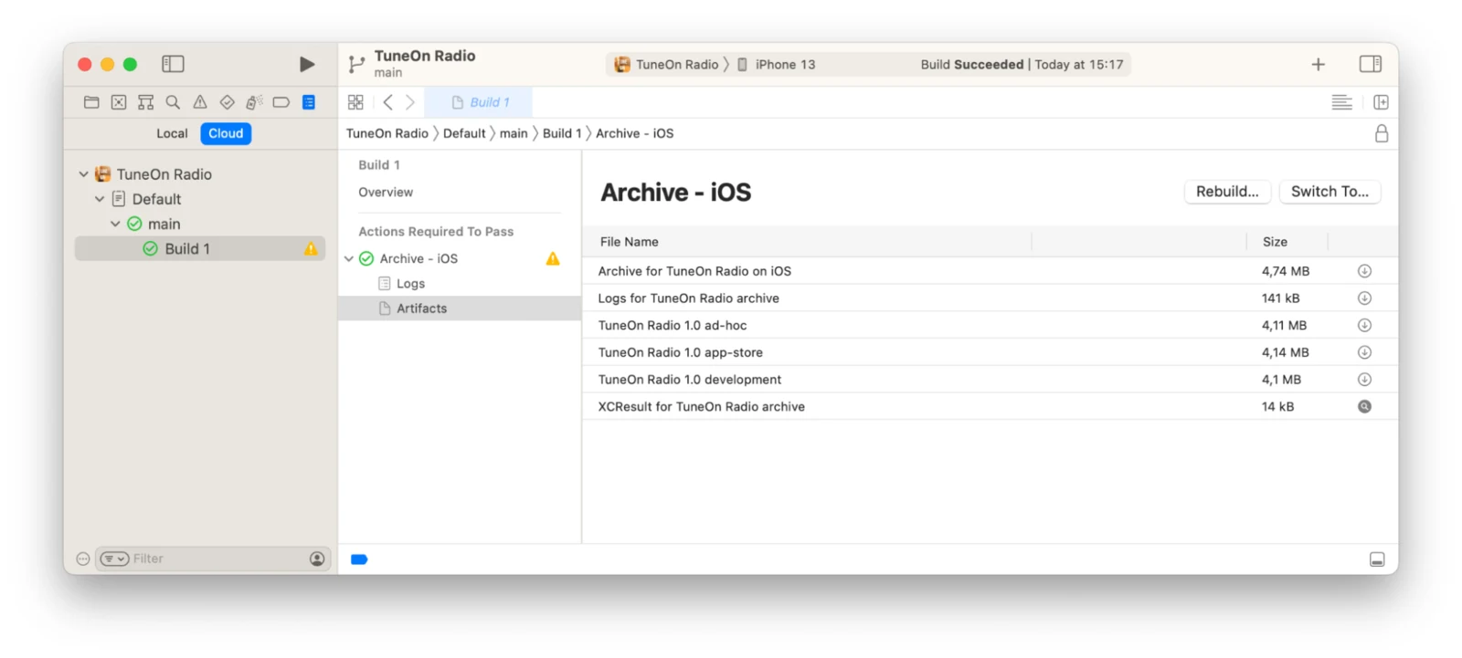
Task: Open the Issue navigator warning icon
Action: pyautogui.click(x=200, y=102)
